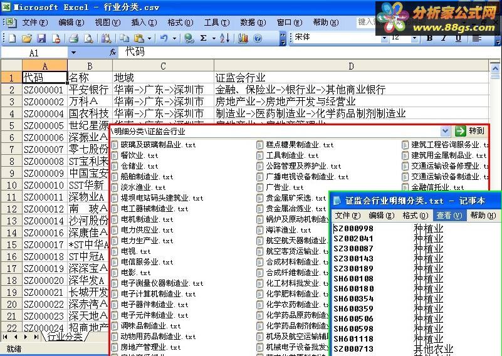Expand the AutoSum functions dropdown arrow
Viewport: 502px width, 356px height.
click(214, 38)
